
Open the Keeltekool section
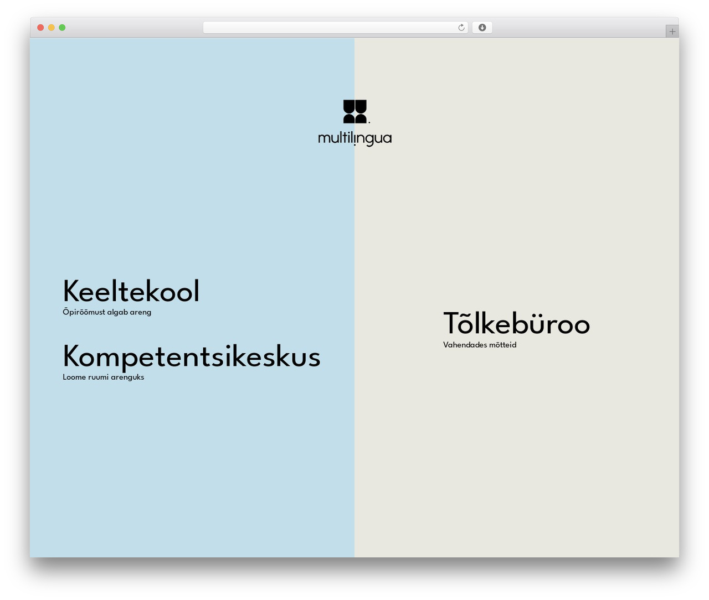131,291
